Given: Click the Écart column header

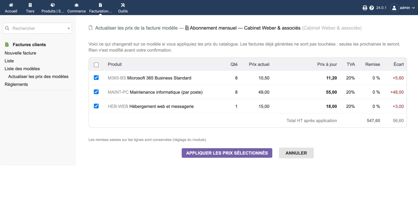Looking at the screenshot, I should [x=399, y=64].
